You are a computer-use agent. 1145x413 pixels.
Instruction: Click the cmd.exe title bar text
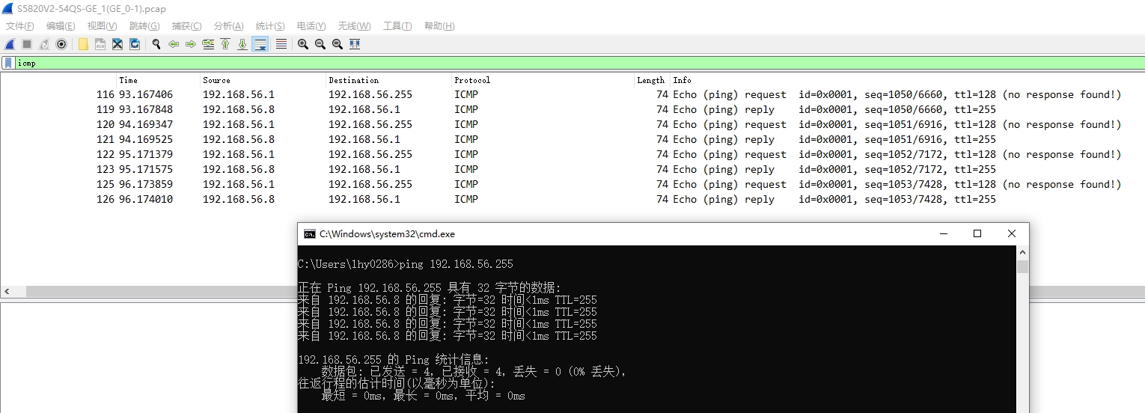[387, 234]
